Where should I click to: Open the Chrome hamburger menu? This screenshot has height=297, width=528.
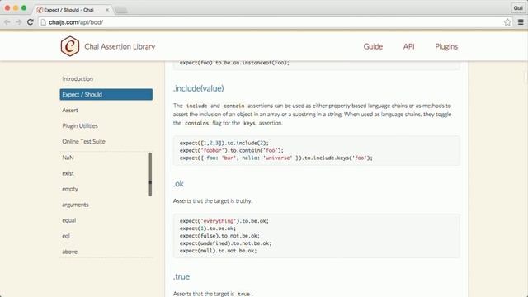tap(521, 22)
